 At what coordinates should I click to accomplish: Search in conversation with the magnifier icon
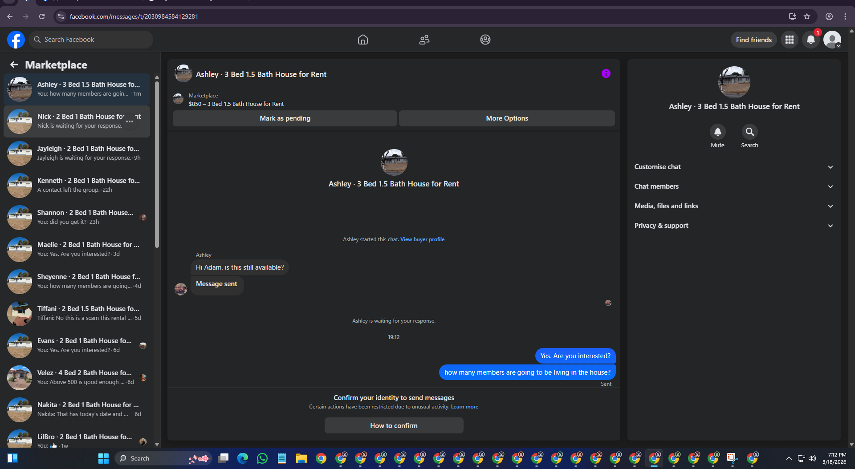749,132
